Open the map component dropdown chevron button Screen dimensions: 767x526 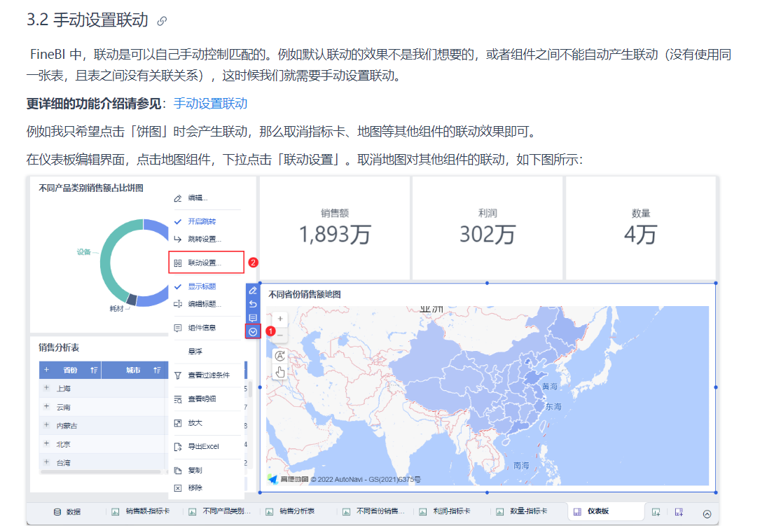click(253, 332)
